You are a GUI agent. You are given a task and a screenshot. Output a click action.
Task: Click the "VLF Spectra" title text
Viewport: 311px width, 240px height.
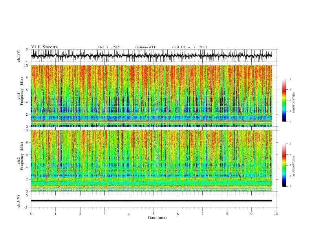pos(44,47)
